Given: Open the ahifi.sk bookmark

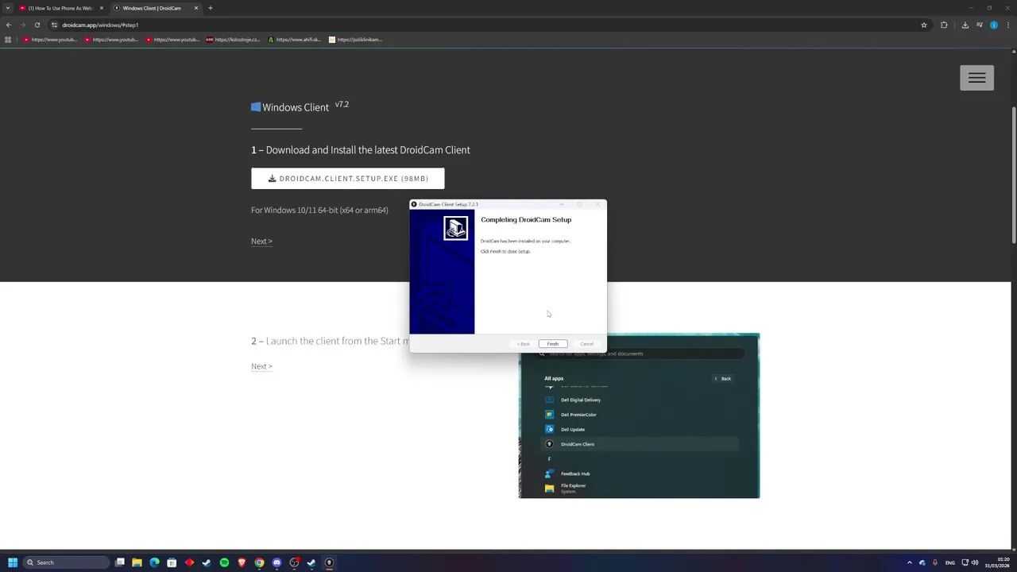Looking at the screenshot, I should tap(295, 40).
